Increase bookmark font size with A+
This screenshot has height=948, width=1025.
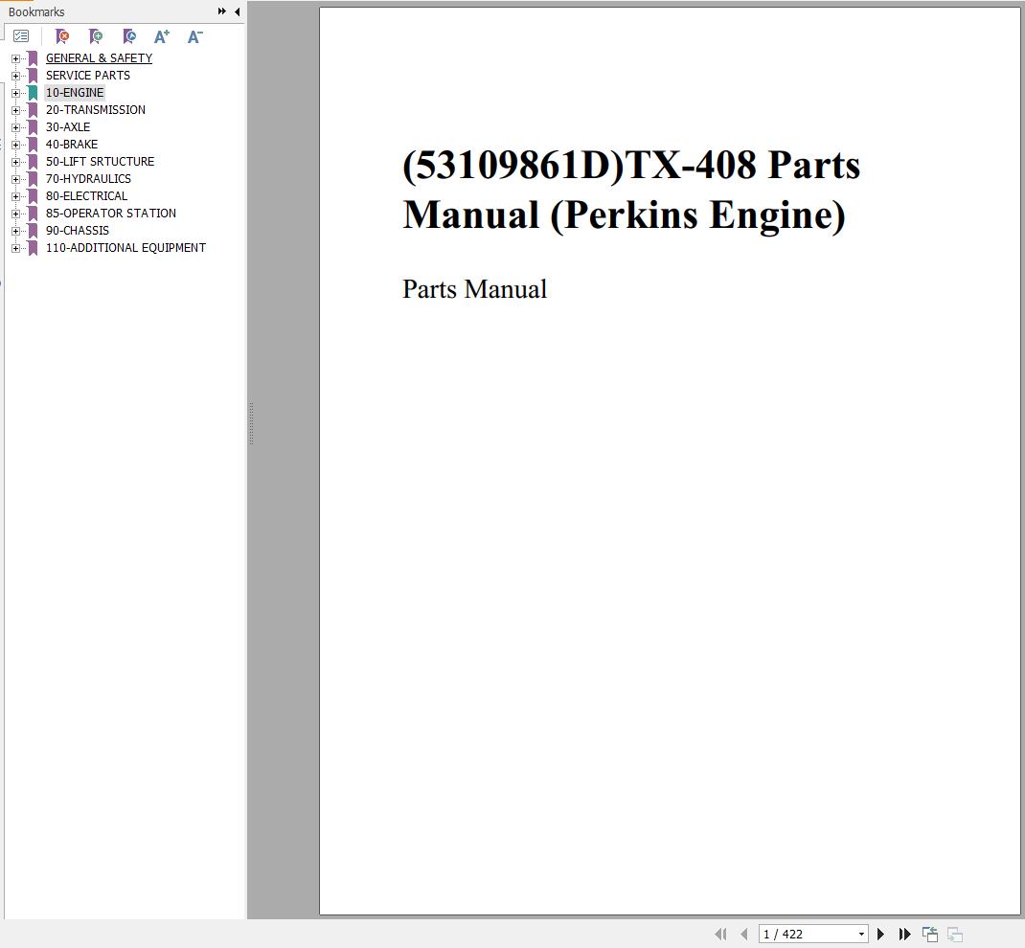coord(162,36)
